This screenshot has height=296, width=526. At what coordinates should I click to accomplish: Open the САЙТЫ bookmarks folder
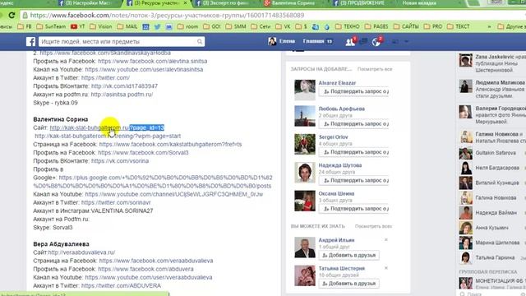pos(407,26)
